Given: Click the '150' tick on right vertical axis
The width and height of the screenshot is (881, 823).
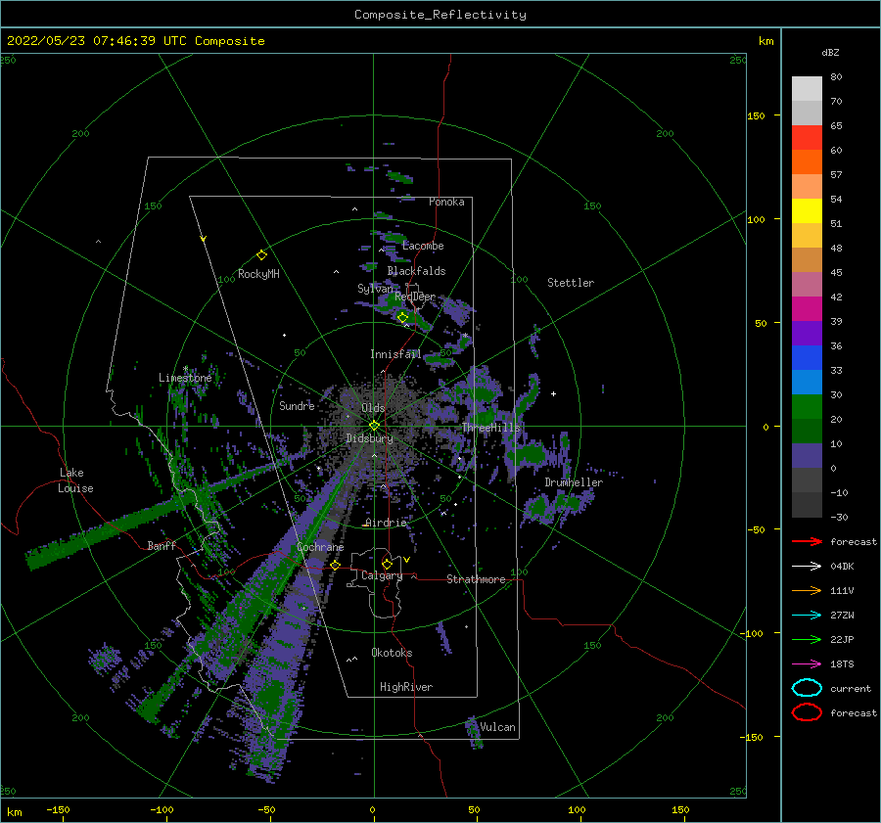Looking at the screenshot, I should click(756, 115).
